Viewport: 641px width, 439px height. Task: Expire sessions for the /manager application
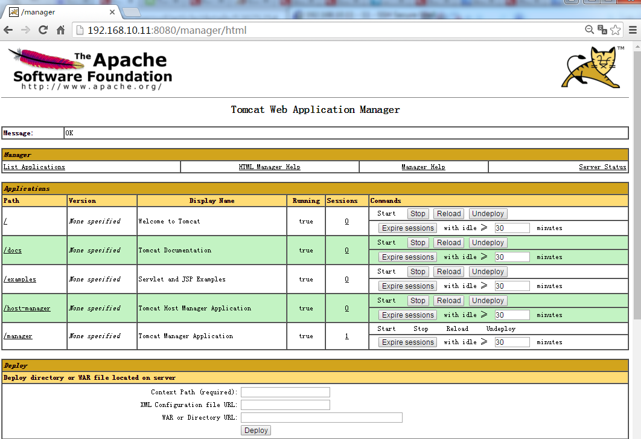pos(408,342)
